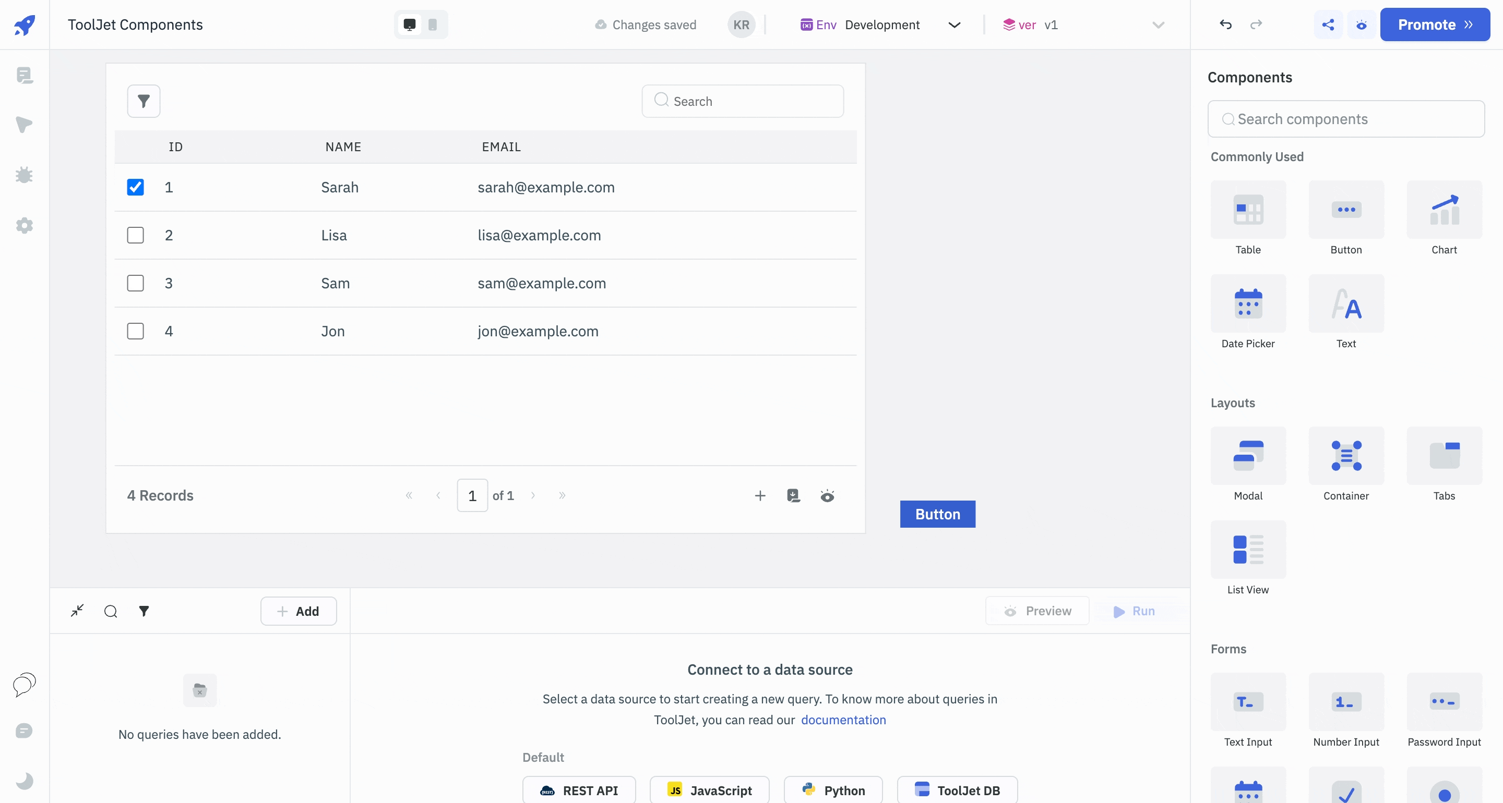Click the share app icon

pos(1328,25)
